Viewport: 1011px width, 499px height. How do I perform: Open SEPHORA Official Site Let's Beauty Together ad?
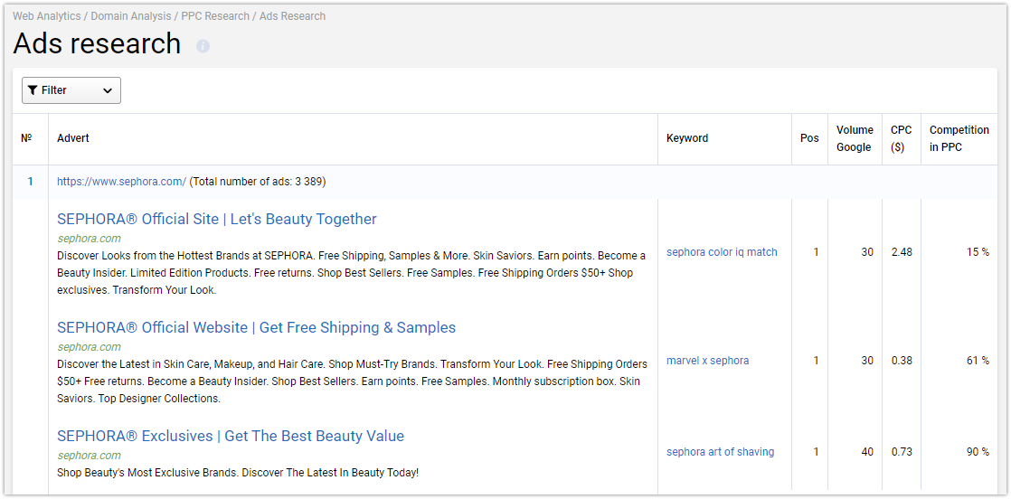point(217,219)
